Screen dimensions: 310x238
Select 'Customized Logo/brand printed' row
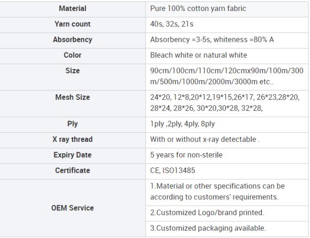pyautogui.click(x=227, y=214)
